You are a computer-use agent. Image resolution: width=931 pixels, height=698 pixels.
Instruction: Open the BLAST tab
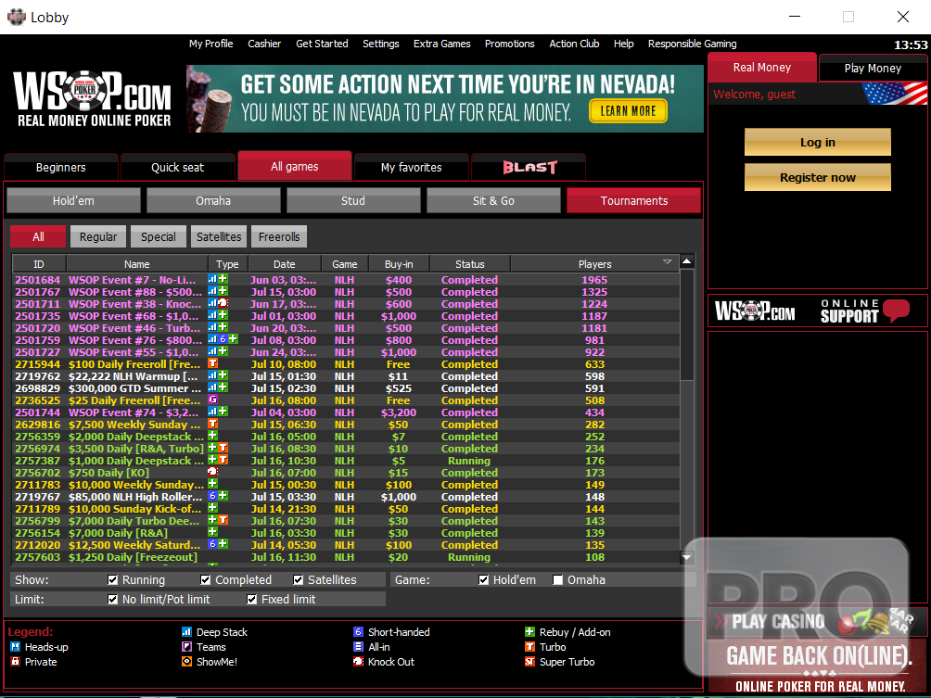tap(529, 168)
